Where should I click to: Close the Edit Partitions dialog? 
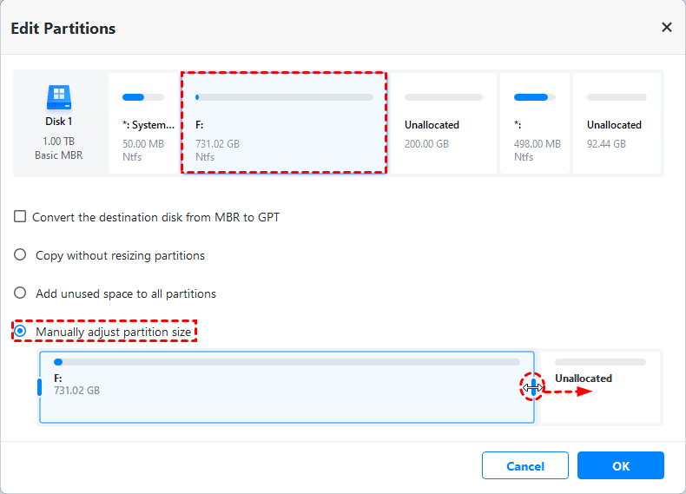[666, 28]
